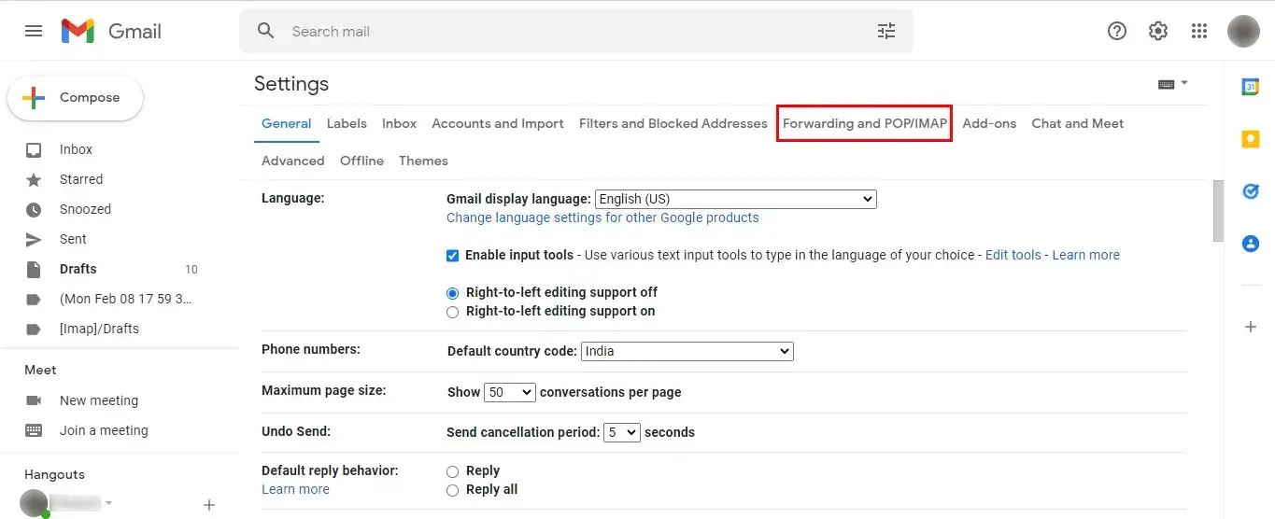Open conversations per page dropdown
The image size is (1275, 519).
click(x=510, y=392)
